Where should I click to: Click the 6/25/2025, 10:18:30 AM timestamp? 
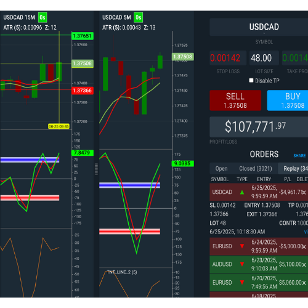point(237,232)
